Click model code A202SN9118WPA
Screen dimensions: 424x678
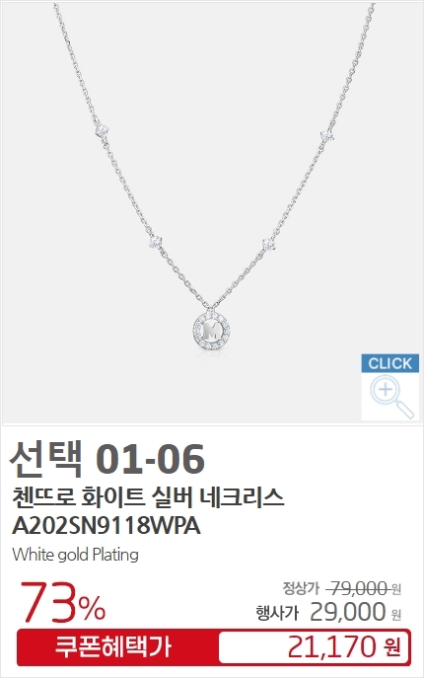(x=106, y=526)
